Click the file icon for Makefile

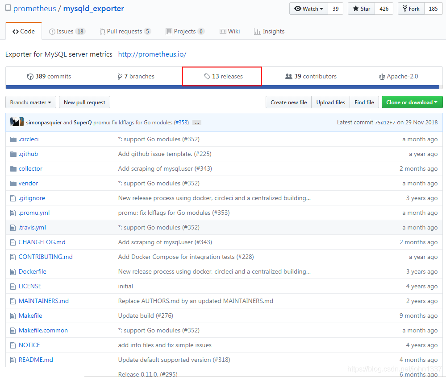pyautogui.click(x=13, y=316)
